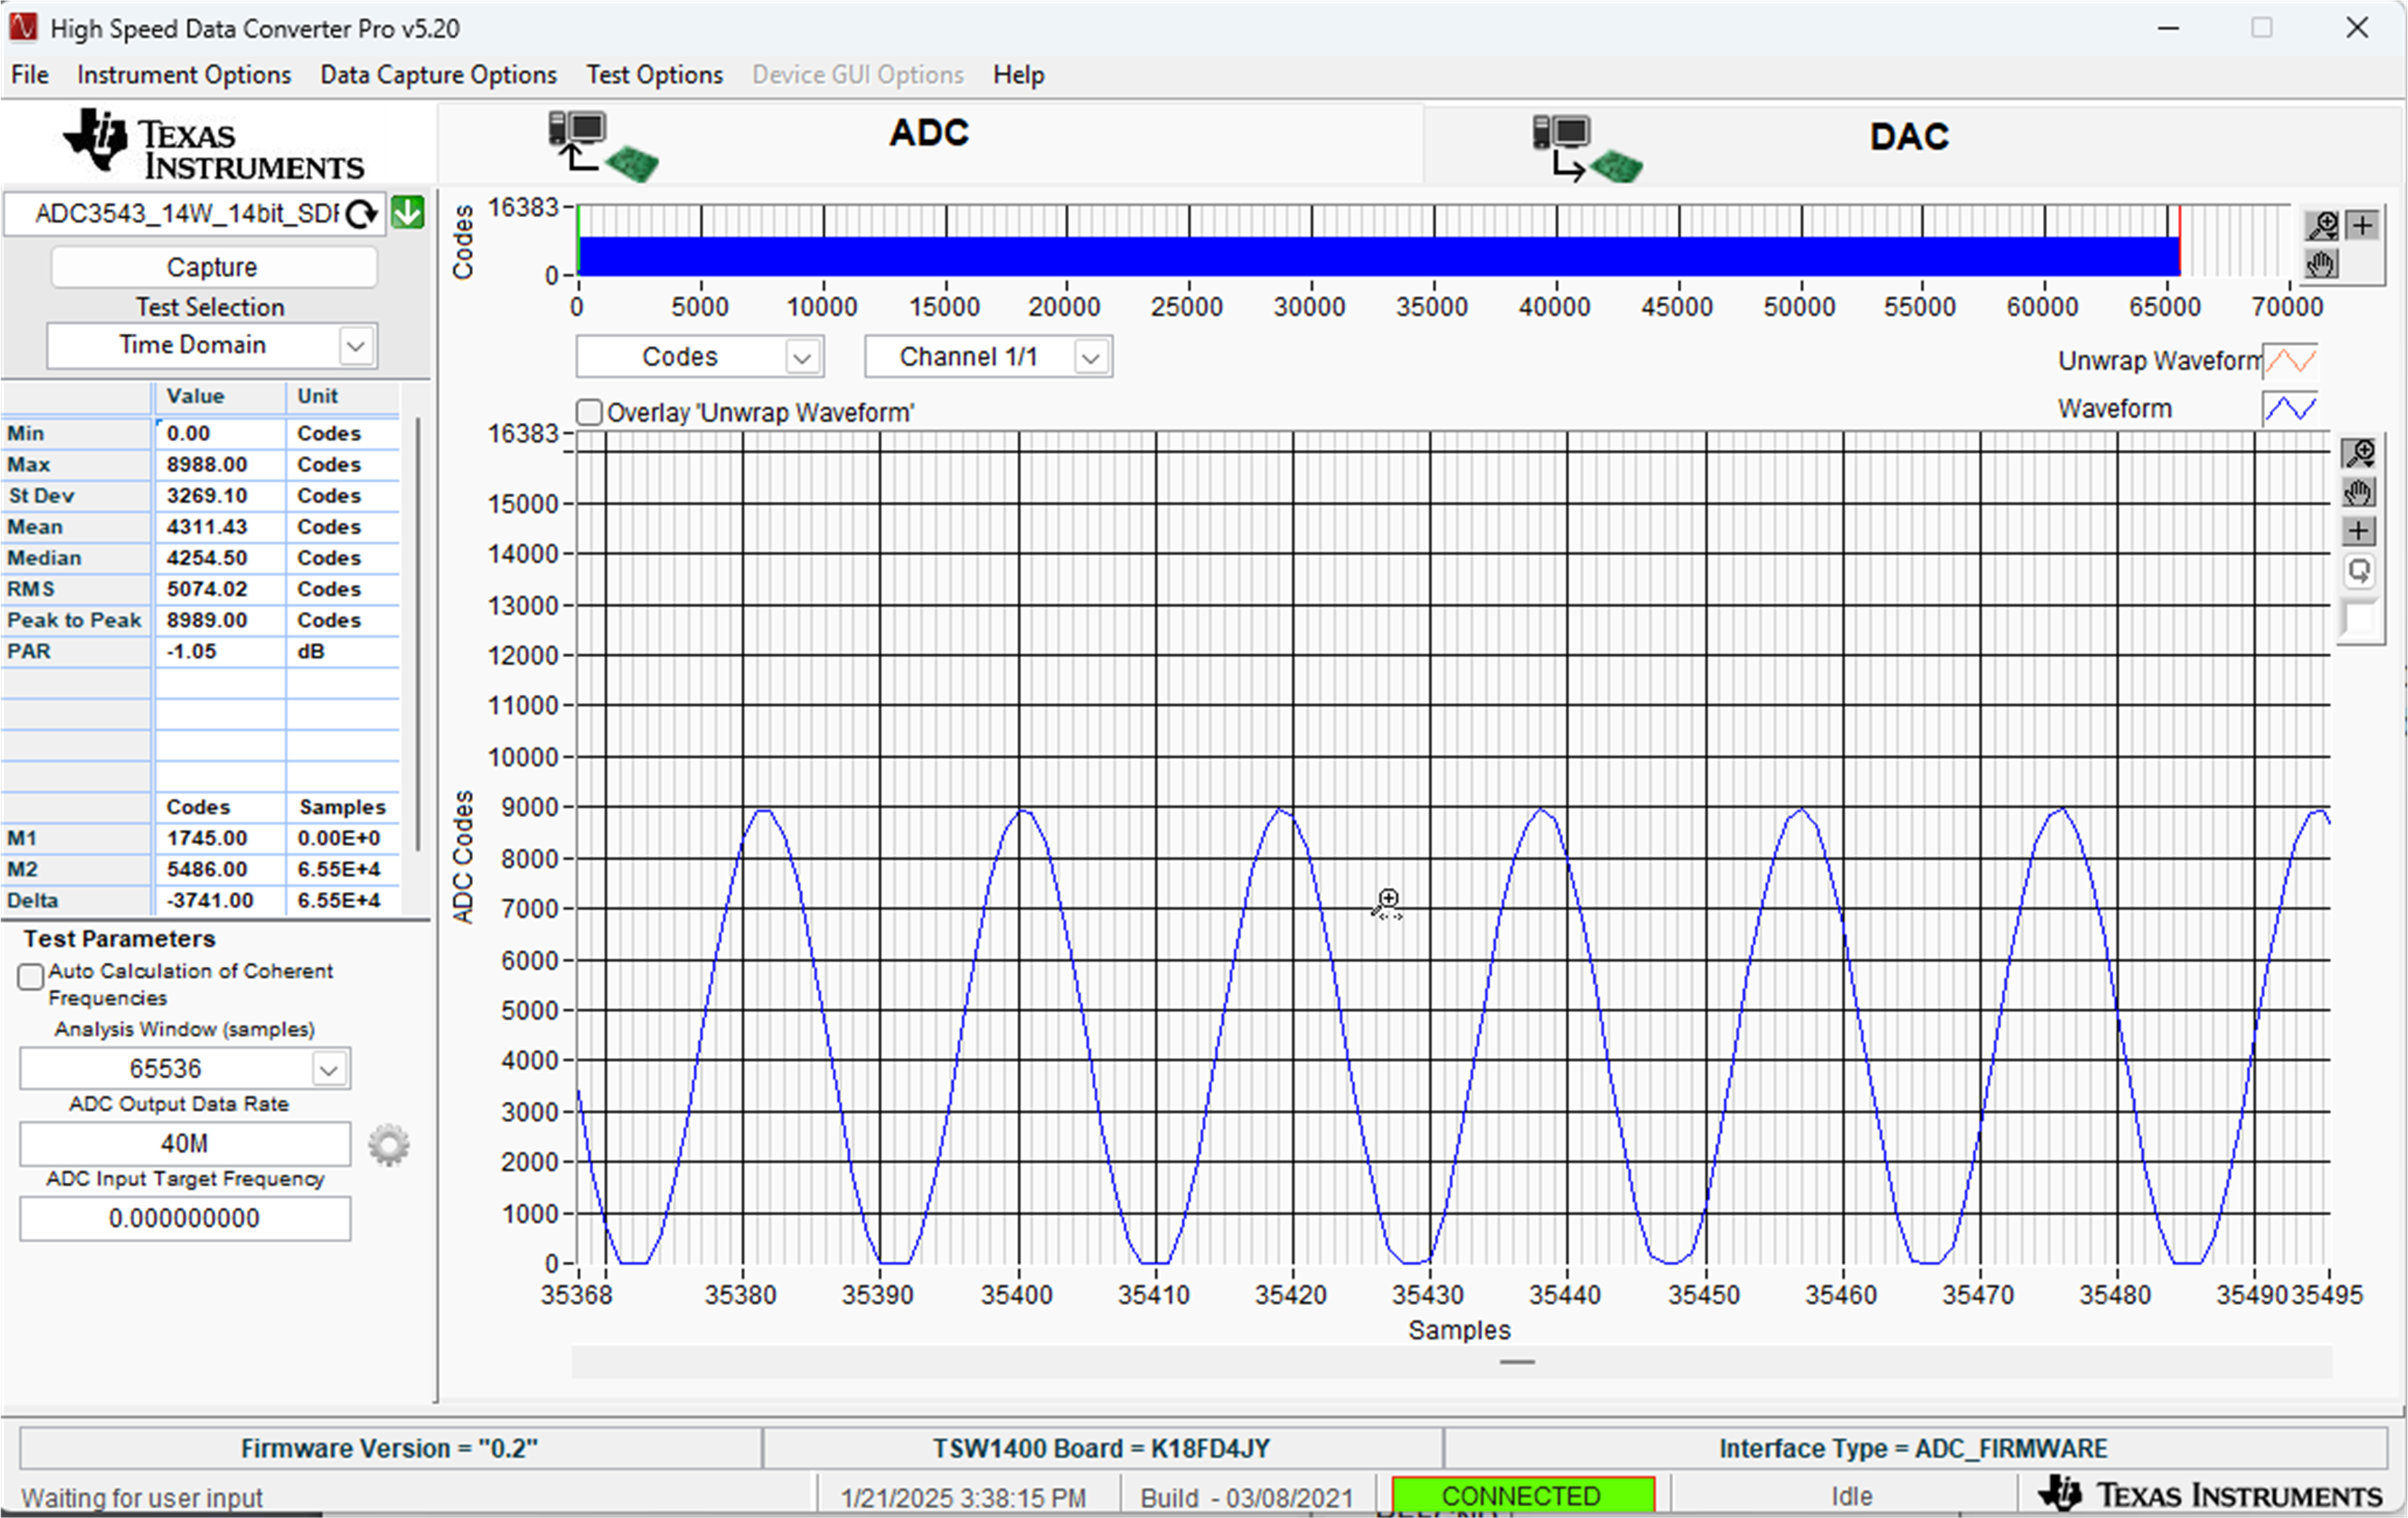Click the zoom icon in overview graph palette
This screenshot has width=2408, height=1518.
point(2322,226)
